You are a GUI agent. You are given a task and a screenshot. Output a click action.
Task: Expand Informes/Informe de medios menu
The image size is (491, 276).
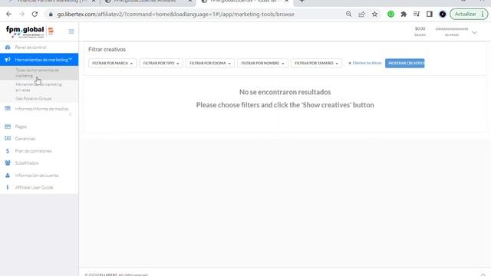[x=41, y=109]
